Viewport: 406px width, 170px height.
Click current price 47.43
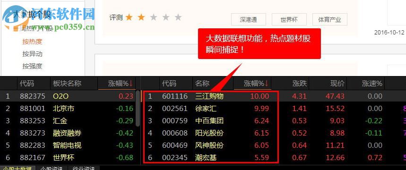[x=335, y=96]
